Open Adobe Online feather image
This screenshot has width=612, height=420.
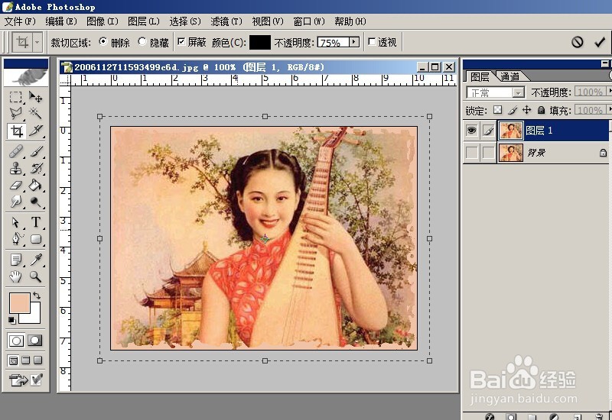[x=26, y=77]
